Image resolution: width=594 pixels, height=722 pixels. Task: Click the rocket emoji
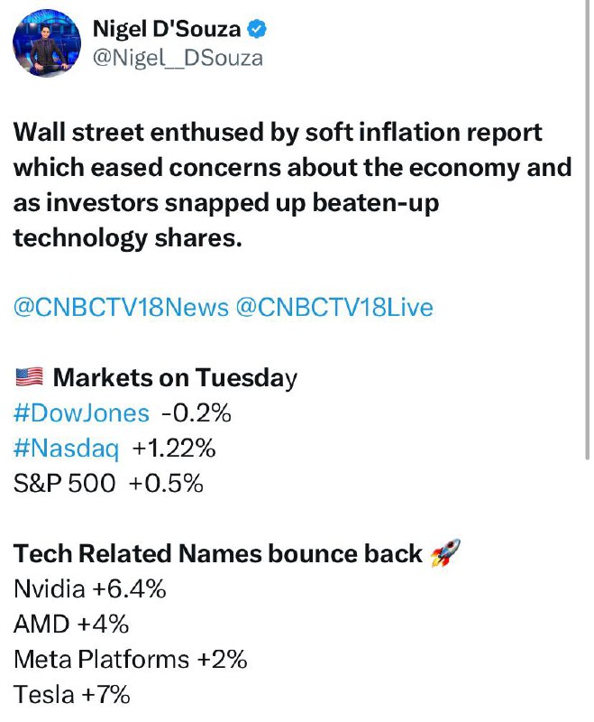pos(445,552)
